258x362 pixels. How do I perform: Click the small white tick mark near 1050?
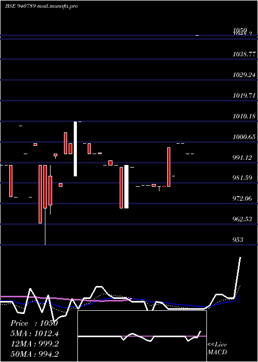[x=197, y=35]
